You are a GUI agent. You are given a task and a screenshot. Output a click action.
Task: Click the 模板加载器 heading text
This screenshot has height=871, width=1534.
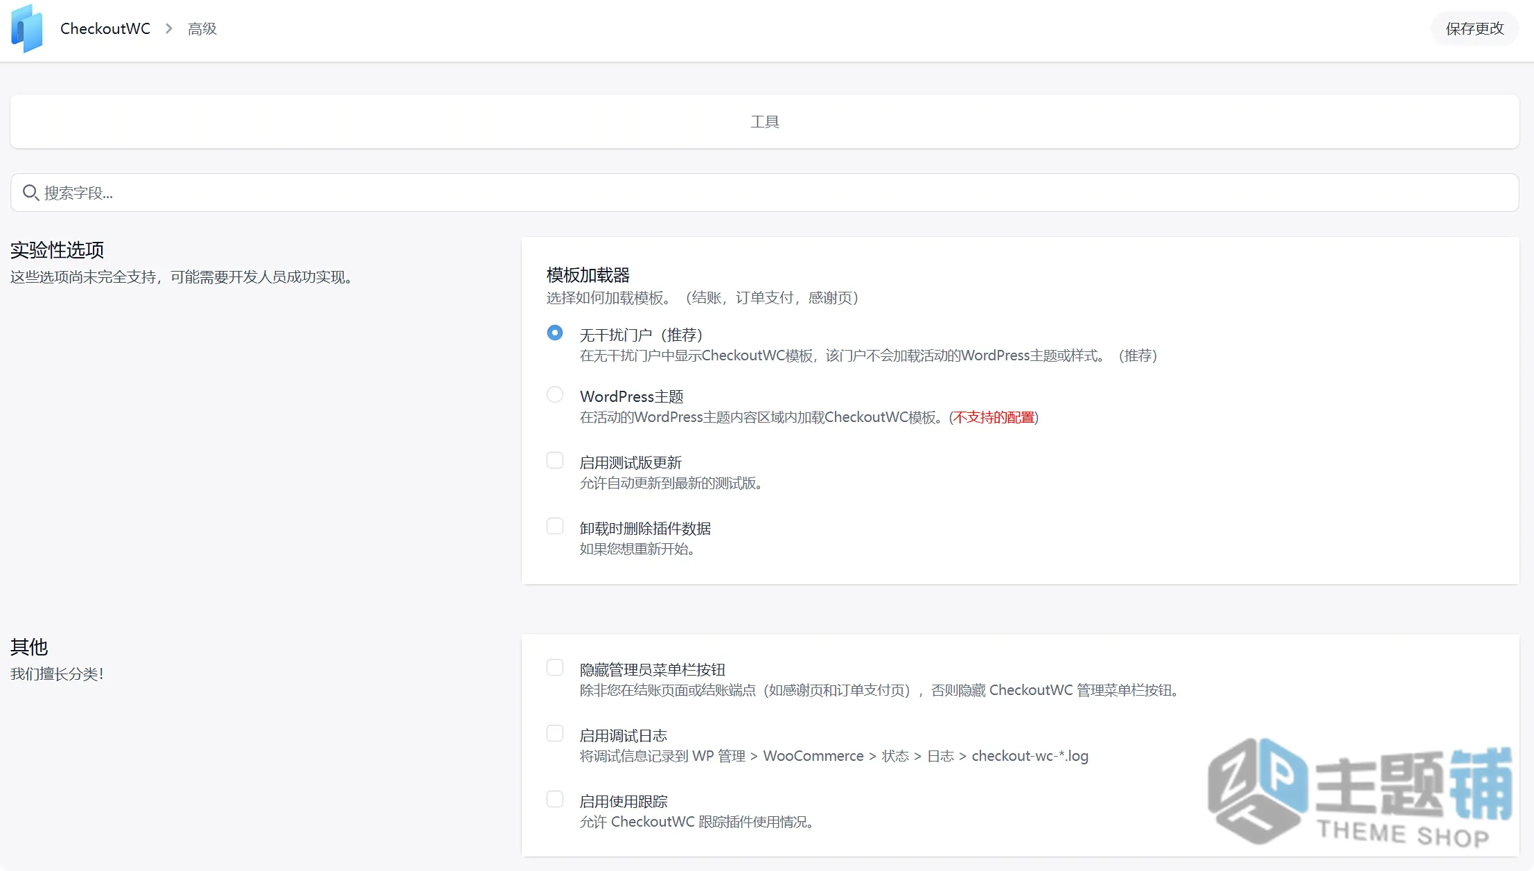pos(588,275)
